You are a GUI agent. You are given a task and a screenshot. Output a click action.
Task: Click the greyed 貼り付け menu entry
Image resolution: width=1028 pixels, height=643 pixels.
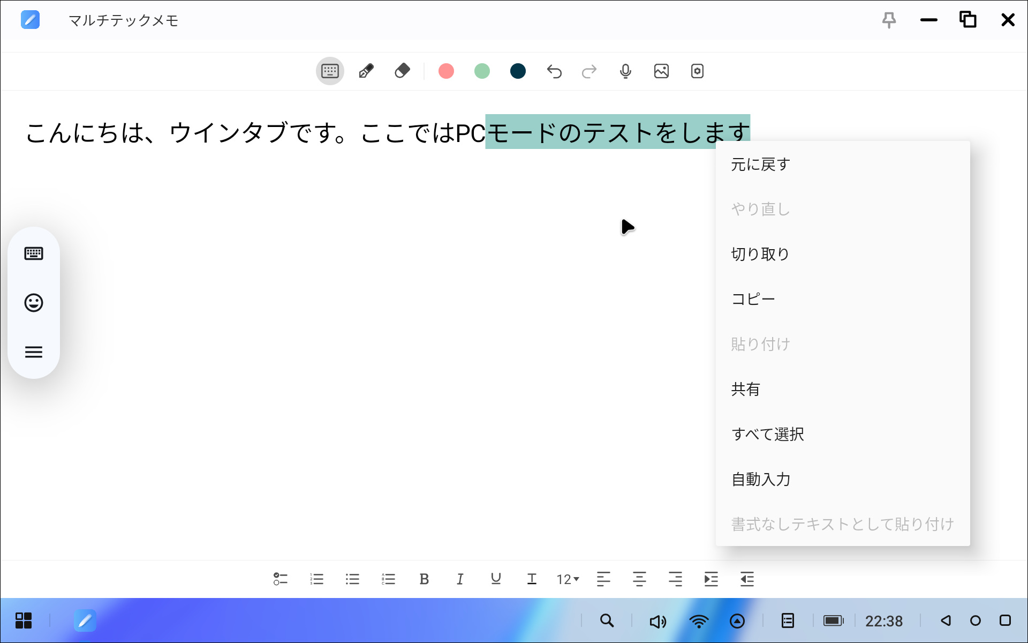[x=843, y=344]
